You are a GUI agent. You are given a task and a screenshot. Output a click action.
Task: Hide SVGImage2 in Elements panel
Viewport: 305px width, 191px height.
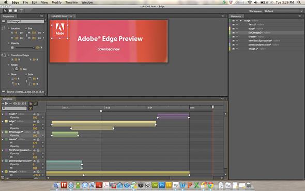[234, 33]
